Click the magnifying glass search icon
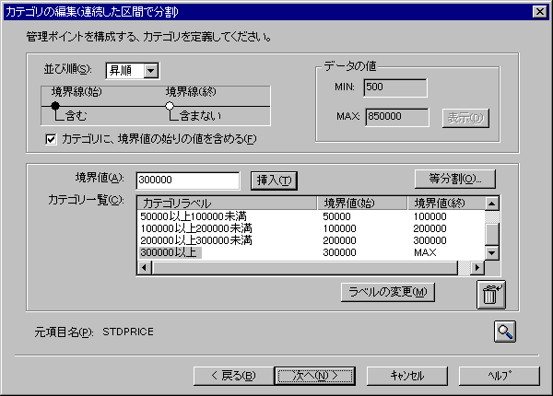The image size is (553, 396). tap(505, 332)
